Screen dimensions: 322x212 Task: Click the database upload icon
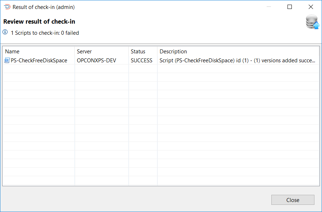click(313, 22)
